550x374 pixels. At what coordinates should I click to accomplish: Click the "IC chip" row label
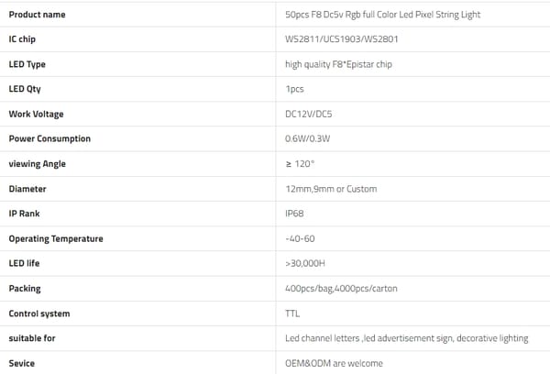click(x=22, y=39)
